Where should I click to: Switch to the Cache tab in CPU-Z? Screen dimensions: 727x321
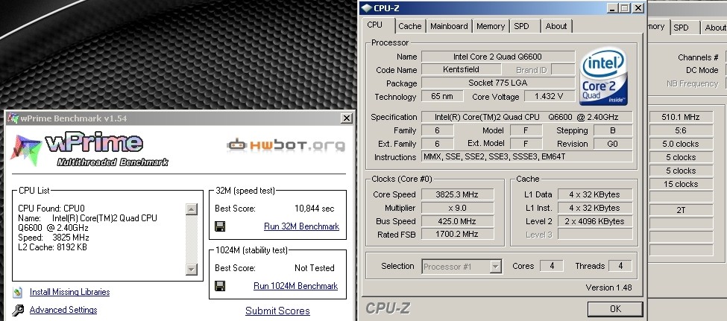(x=410, y=26)
